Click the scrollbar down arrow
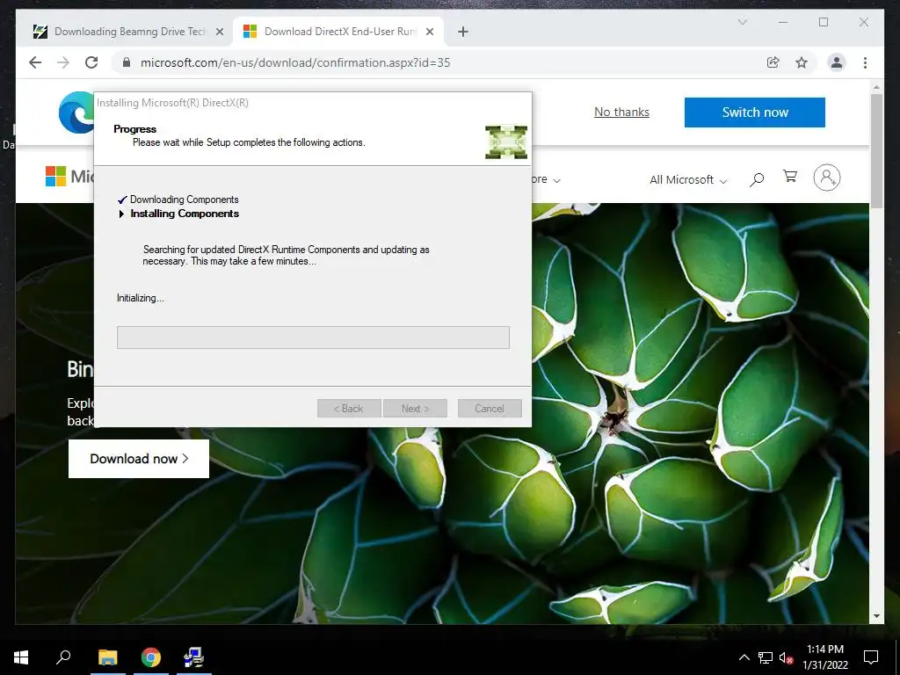The width and height of the screenshot is (900, 675). [x=876, y=616]
